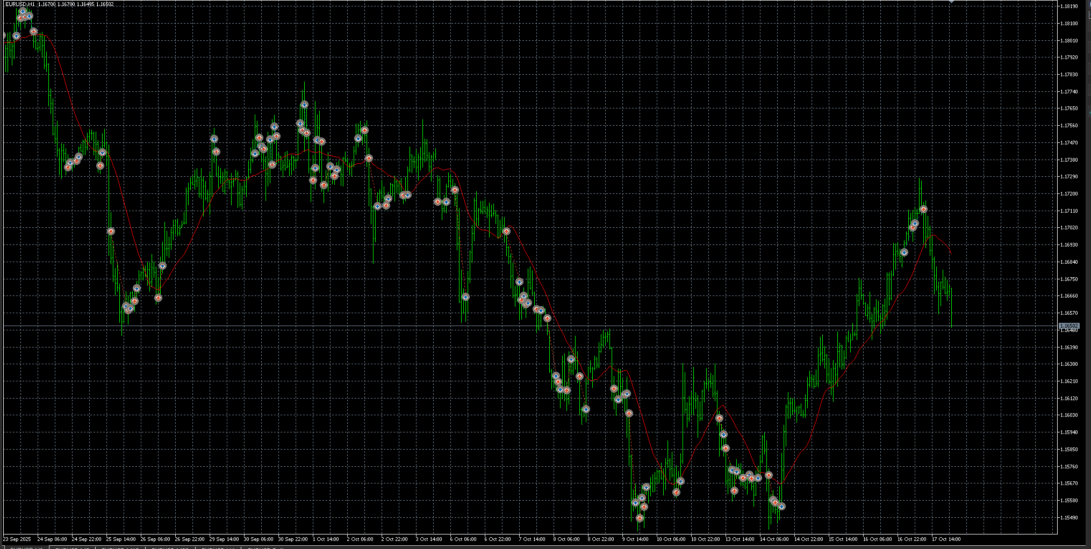
Task: Select the blue trade marker near 1.16330 on 8 Oct
Action: (571, 359)
